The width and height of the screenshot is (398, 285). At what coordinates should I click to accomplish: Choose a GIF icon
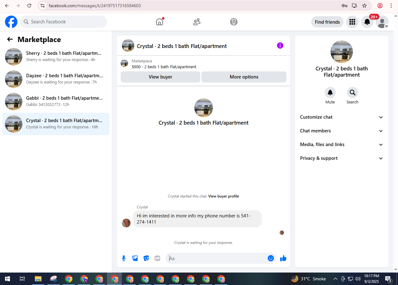(157, 258)
